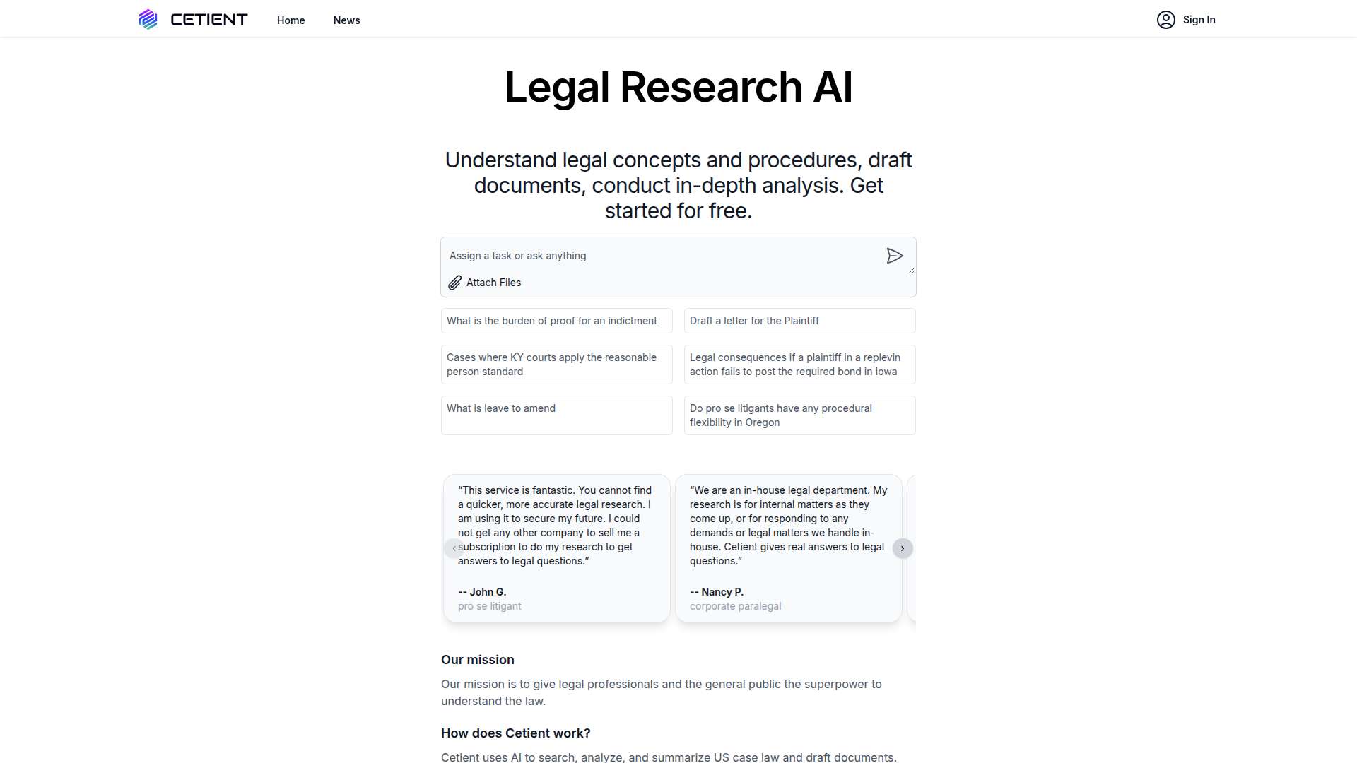Show previous testimonial with left chevron
This screenshot has width=1357, height=763.
click(x=454, y=548)
